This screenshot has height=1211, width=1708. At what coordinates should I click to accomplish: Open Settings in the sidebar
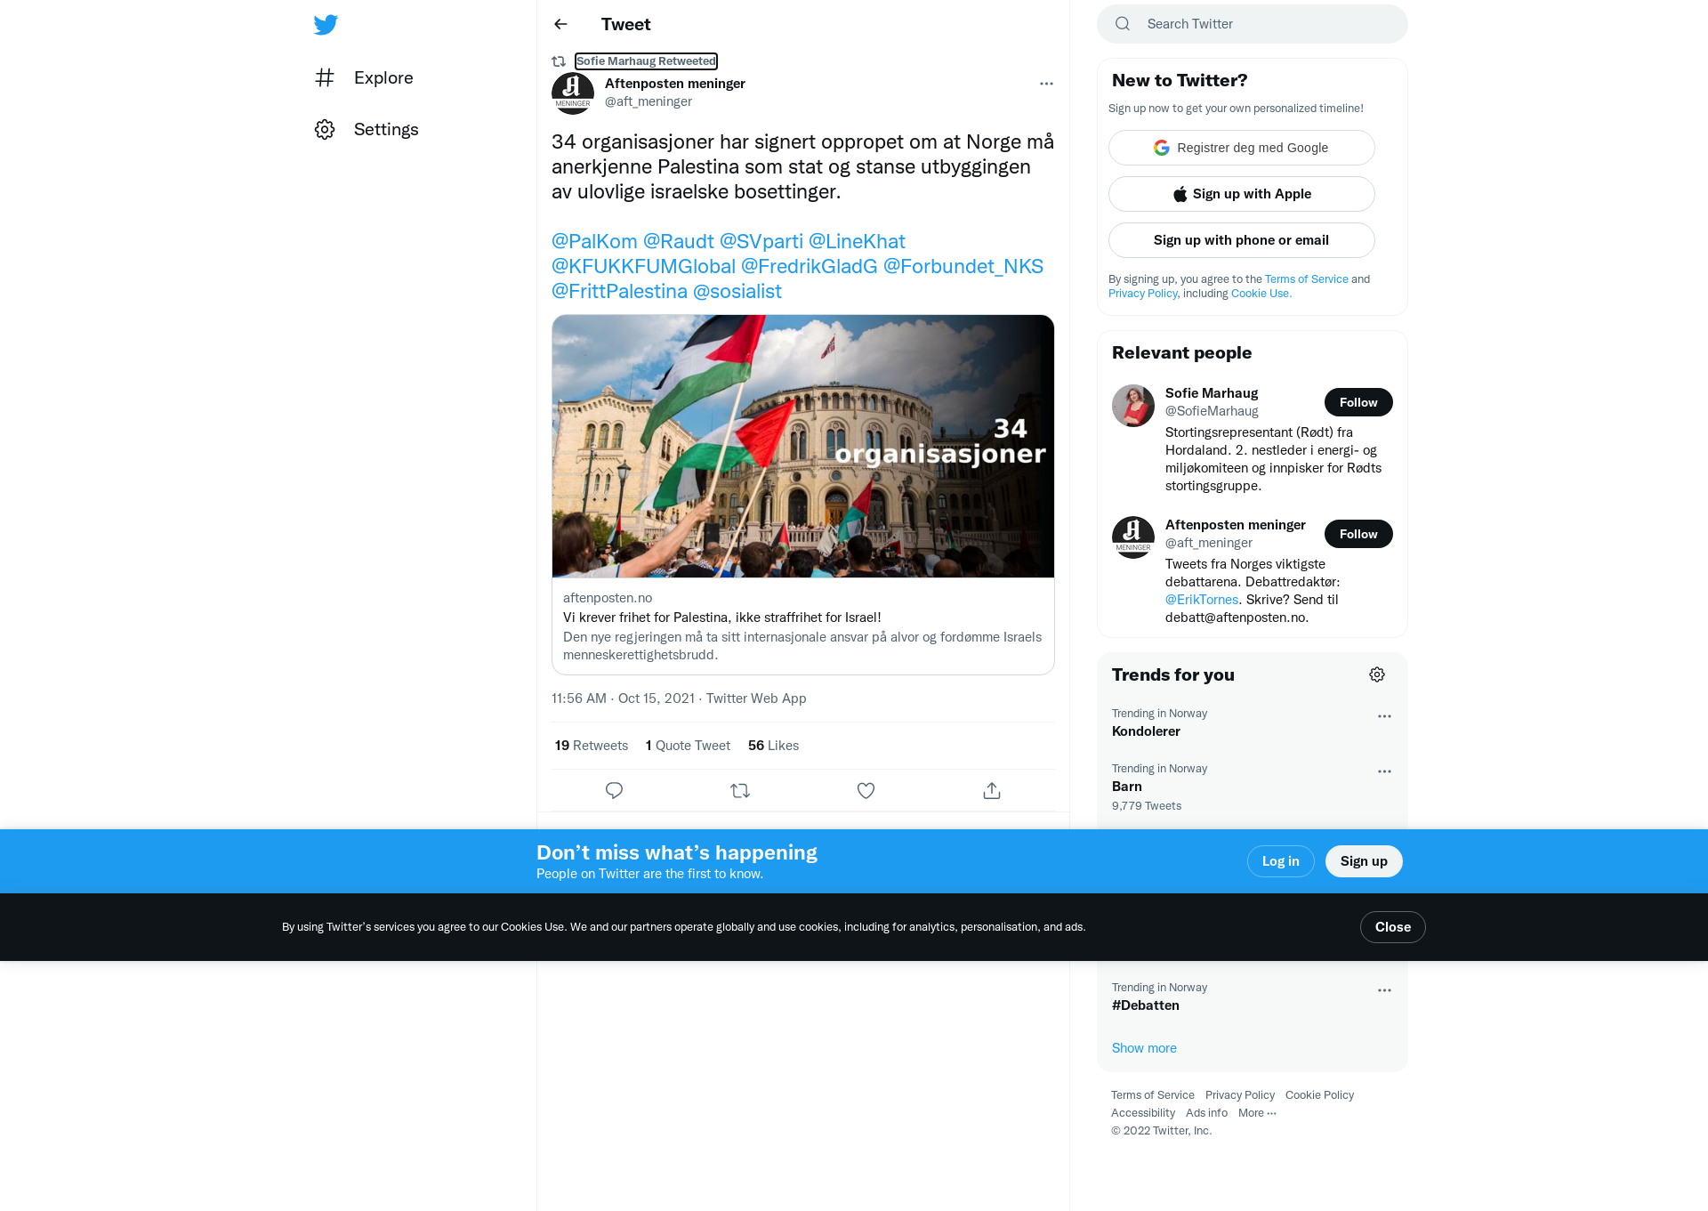(x=367, y=129)
